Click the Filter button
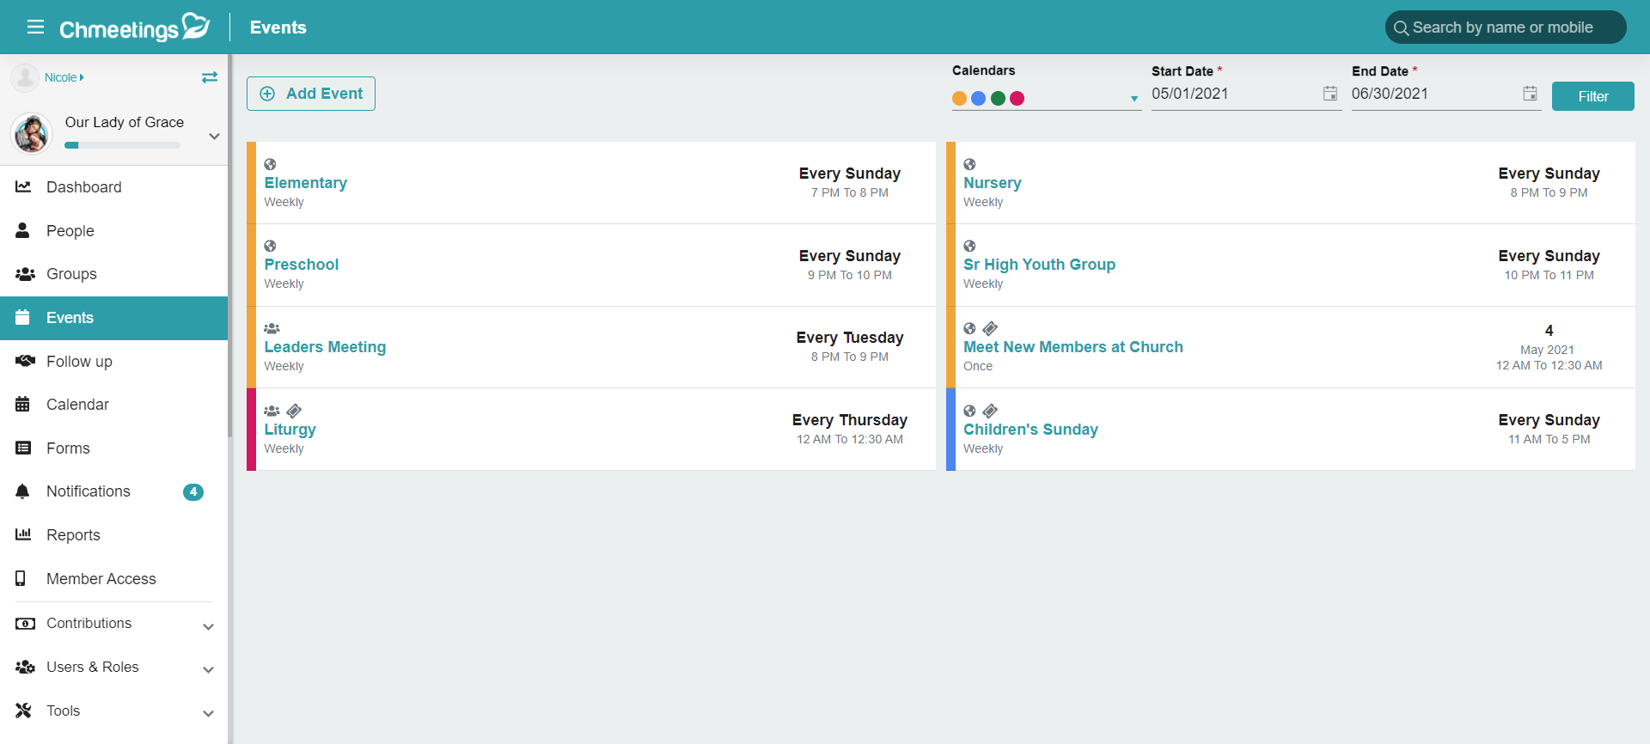 [1592, 96]
